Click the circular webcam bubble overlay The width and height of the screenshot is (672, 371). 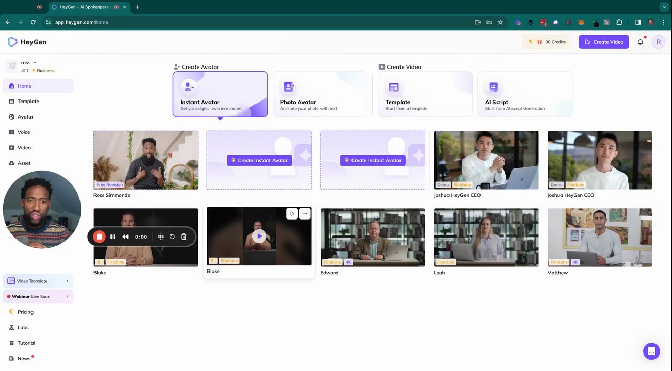pyautogui.click(x=42, y=210)
